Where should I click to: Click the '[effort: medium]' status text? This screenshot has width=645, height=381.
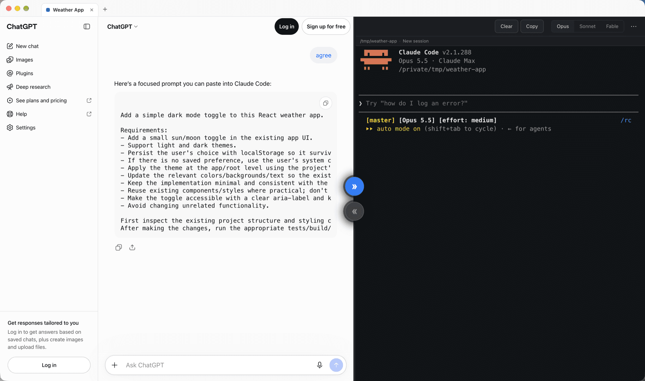468,120
